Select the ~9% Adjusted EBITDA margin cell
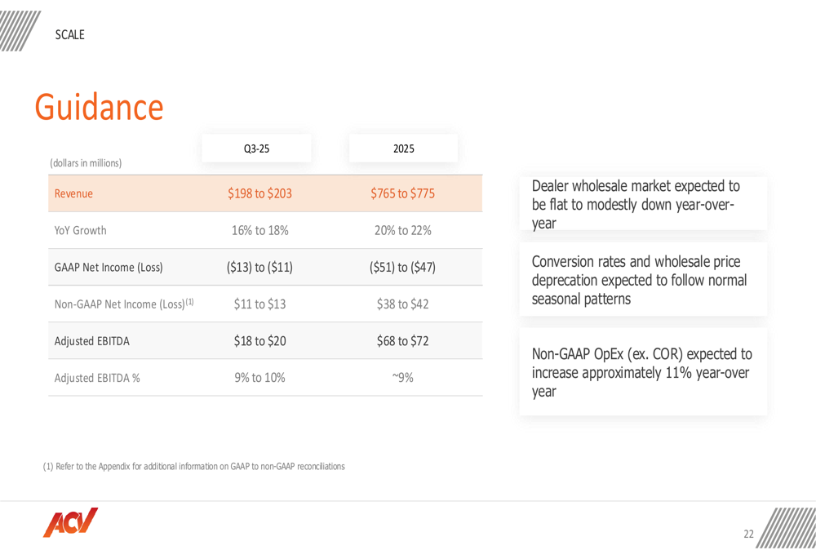The width and height of the screenshot is (816, 559). click(x=403, y=378)
